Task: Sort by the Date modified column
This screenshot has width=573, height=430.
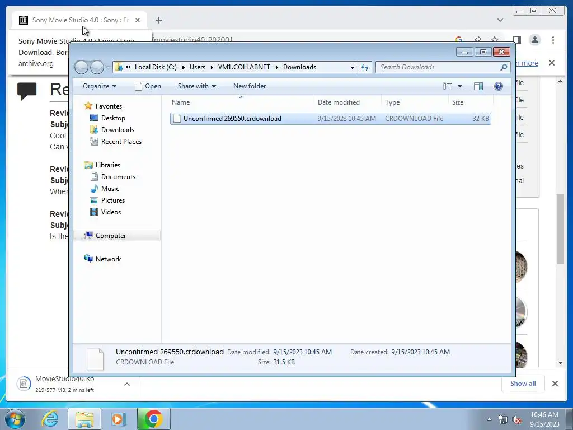Action: click(347, 102)
